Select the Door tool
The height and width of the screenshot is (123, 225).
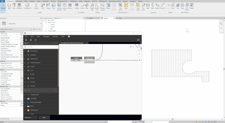(x=14, y=6)
